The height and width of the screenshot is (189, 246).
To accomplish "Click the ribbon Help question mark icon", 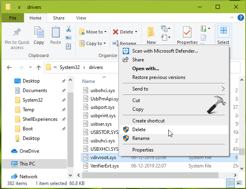I will coord(240,18).
